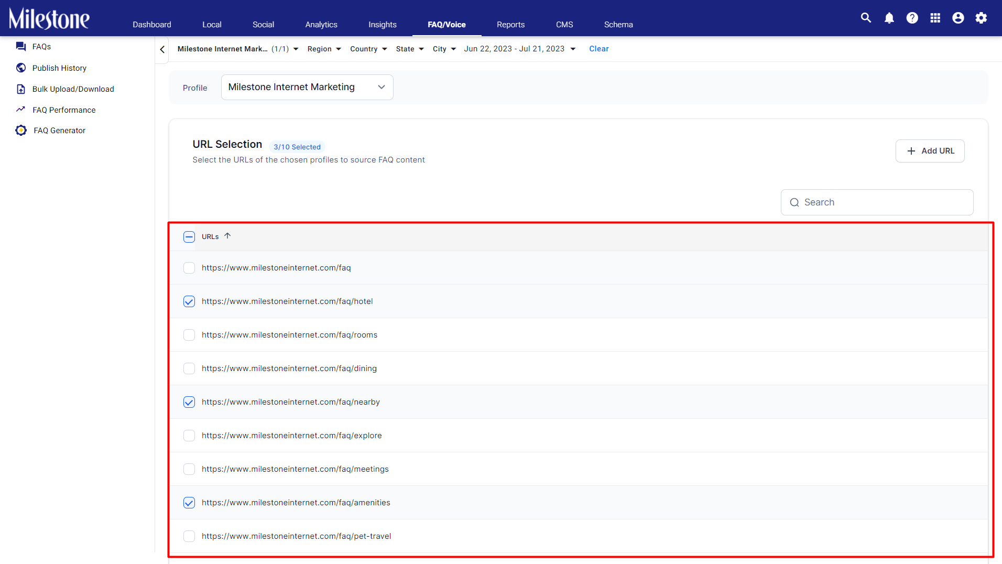
Task: Click the /faq/hotel URL text
Action: (x=287, y=301)
